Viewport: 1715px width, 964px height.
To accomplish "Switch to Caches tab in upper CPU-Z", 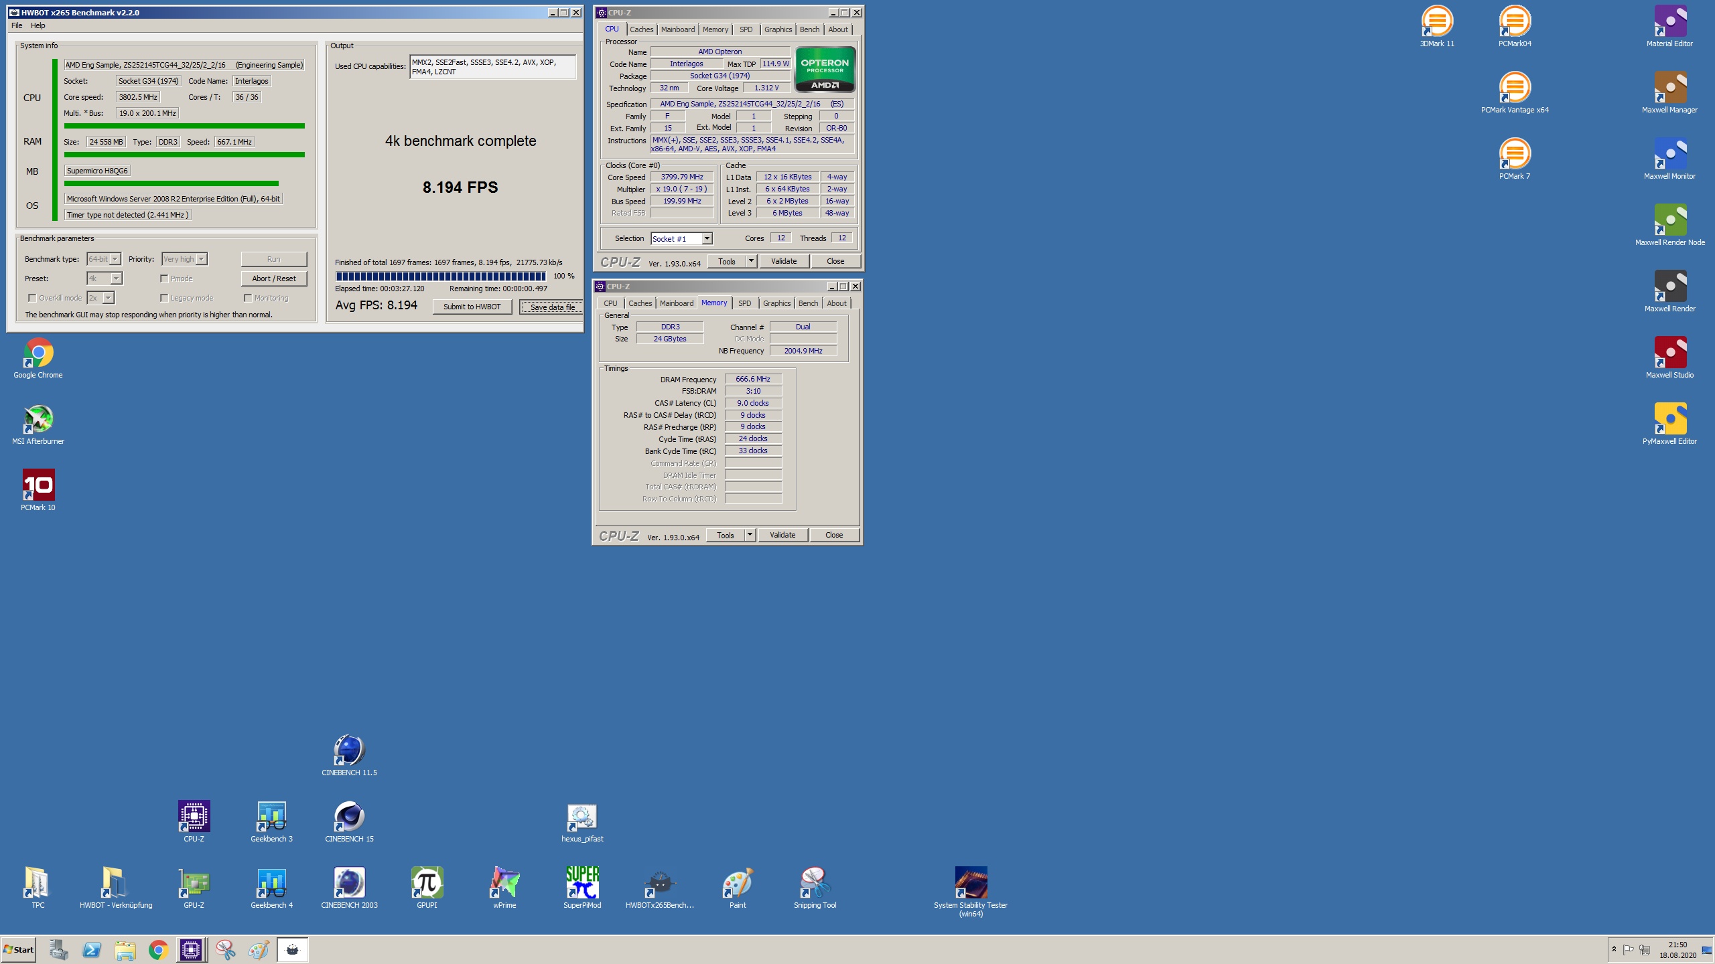I will (641, 29).
